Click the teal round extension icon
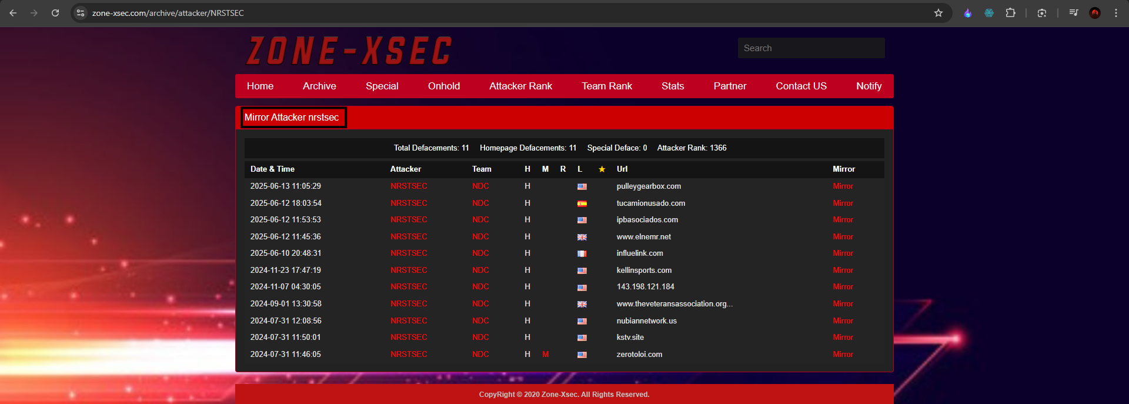This screenshot has height=404, width=1129. [x=989, y=13]
